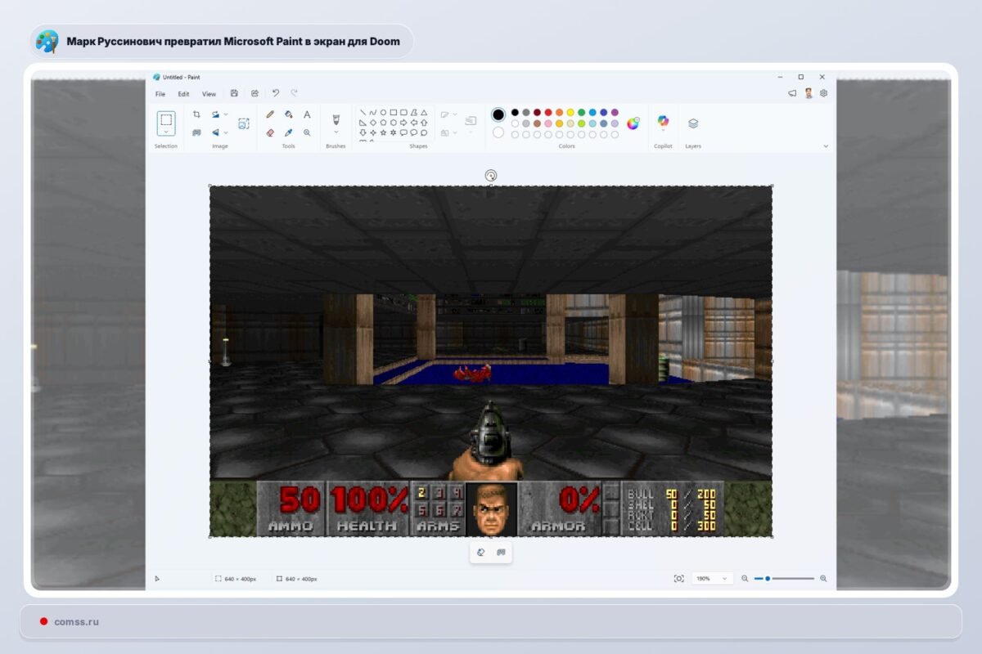The image size is (982, 654).
Task: Open the shape Fill dropdown
Action: pos(448,132)
